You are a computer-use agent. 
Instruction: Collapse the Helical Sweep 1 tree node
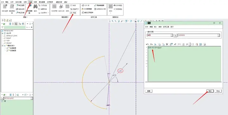pos(2,46)
